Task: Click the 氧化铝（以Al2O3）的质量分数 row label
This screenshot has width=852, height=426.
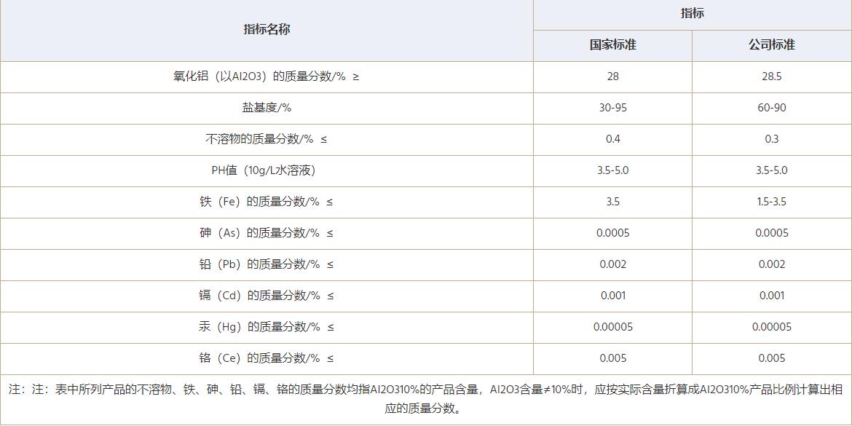Action: [267, 76]
